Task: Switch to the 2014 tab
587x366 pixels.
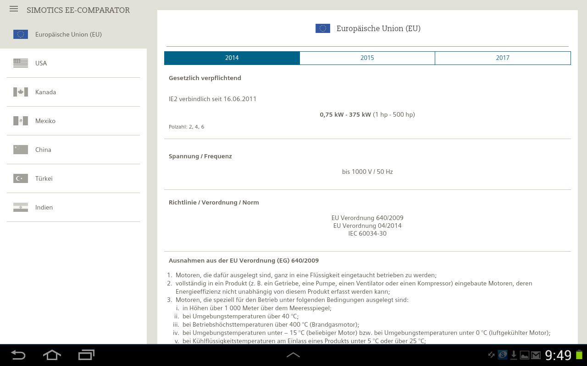Action: click(232, 58)
